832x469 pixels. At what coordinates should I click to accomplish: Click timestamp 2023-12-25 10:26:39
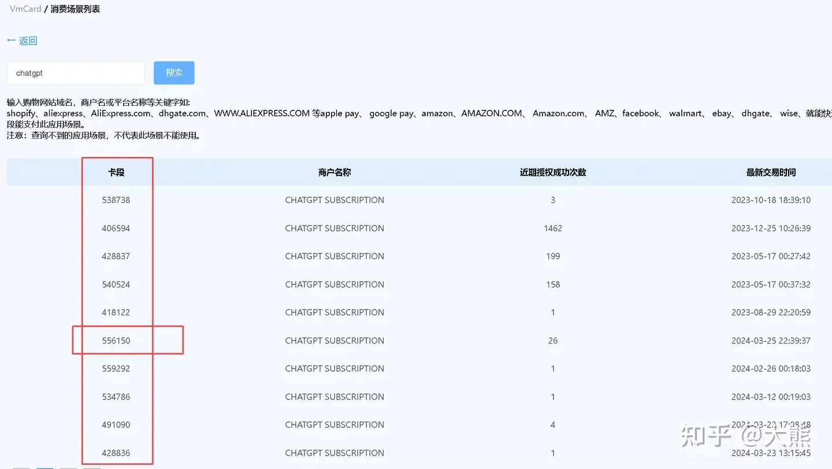(771, 228)
